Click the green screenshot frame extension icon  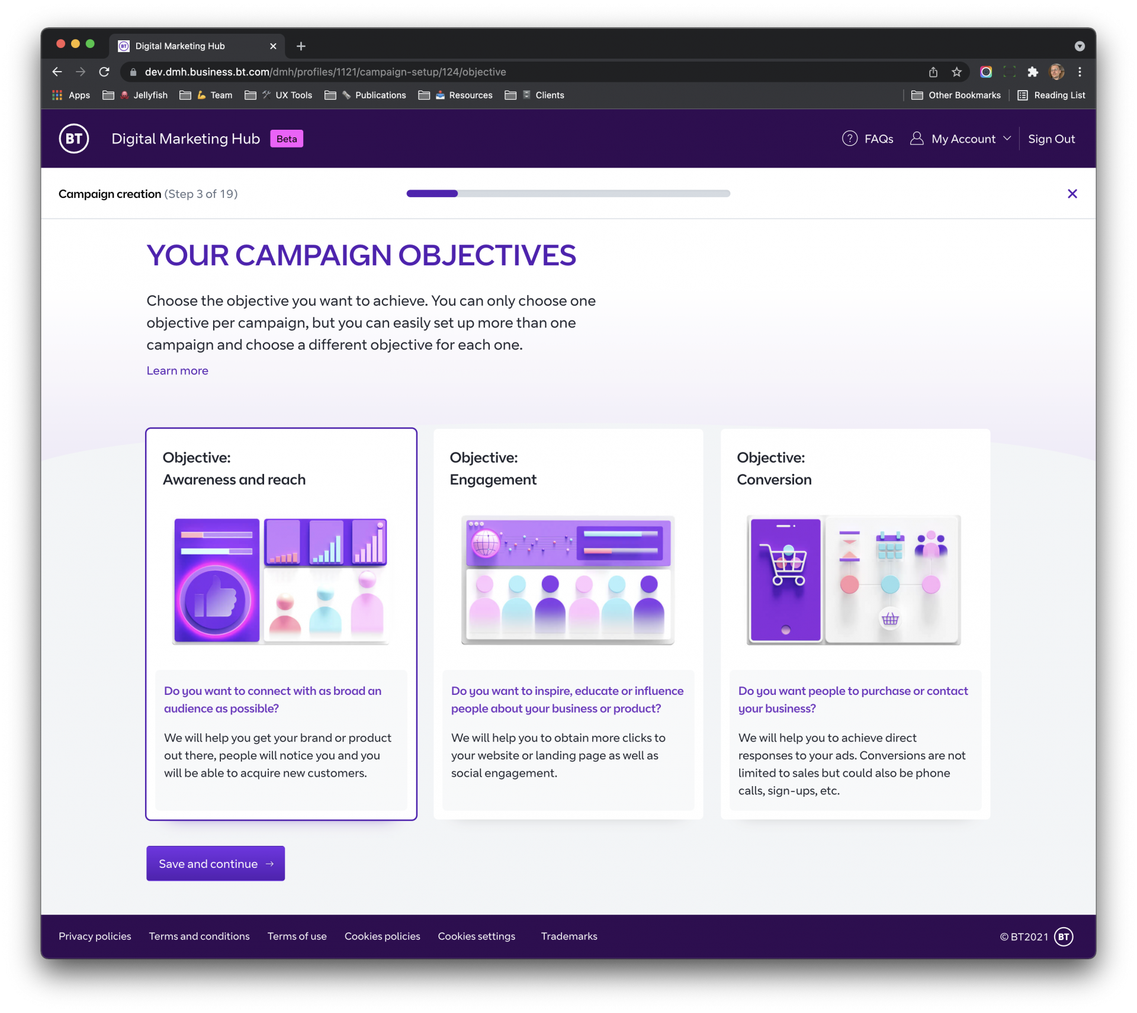click(x=1009, y=72)
